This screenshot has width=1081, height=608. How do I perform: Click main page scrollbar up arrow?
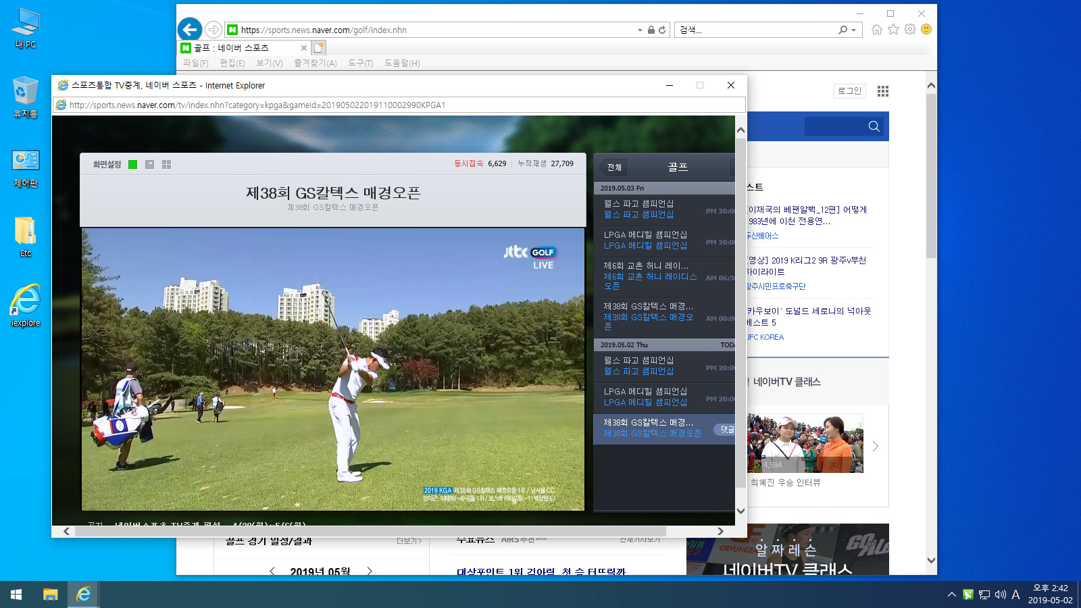(x=931, y=86)
